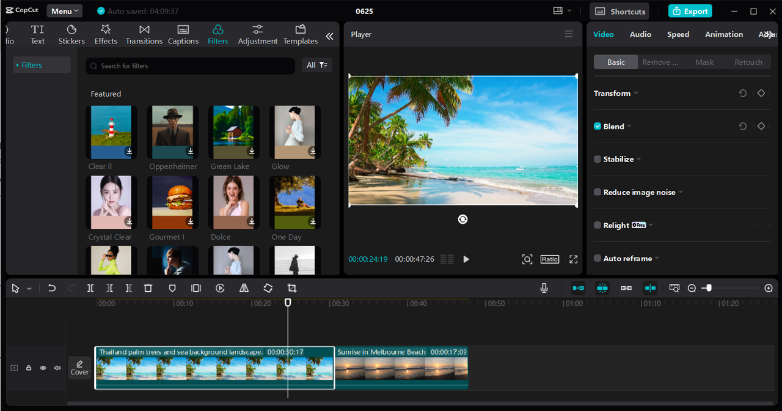Expand the Stabilize section arrow

click(639, 160)
